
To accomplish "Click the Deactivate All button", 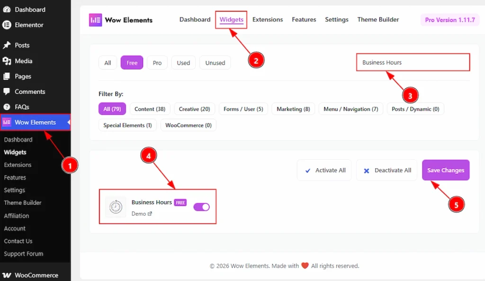I will 386,170.
